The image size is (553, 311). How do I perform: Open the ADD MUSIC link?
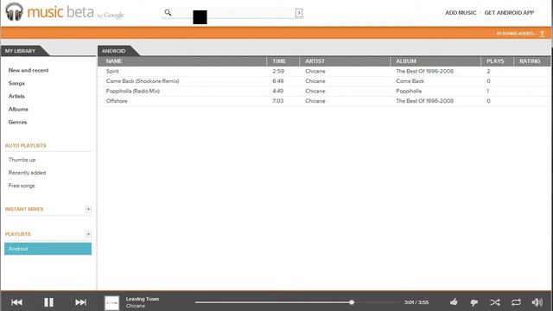pyautogui.click(x=461, y=13)
